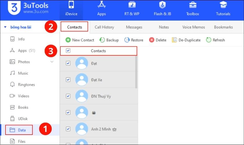Click the Backup button label
The width and height of the screenshot is (244, 145).
click(x=112, y=40)
